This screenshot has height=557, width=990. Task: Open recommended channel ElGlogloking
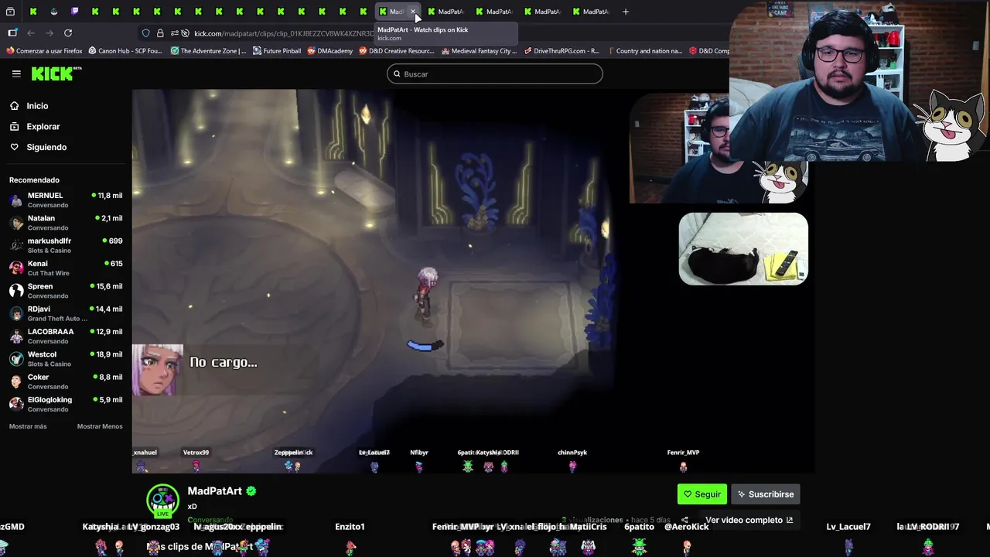coord(66,404)
